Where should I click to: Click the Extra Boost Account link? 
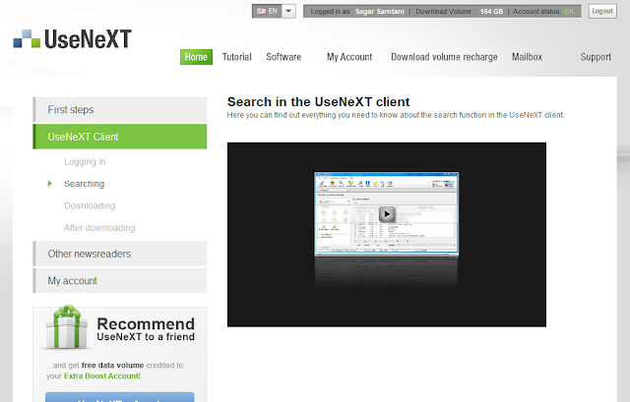click(x=102, y=375)
